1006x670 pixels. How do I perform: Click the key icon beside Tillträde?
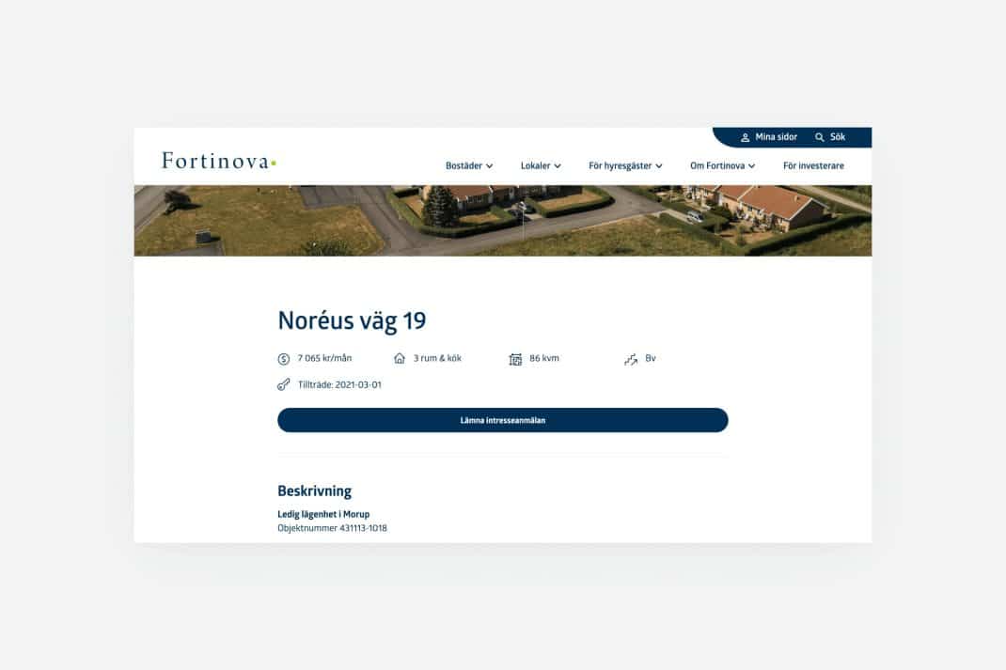click(x=284, y=384)
